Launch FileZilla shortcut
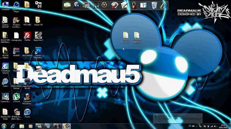The image size is (231, 129). click(27, 36)
